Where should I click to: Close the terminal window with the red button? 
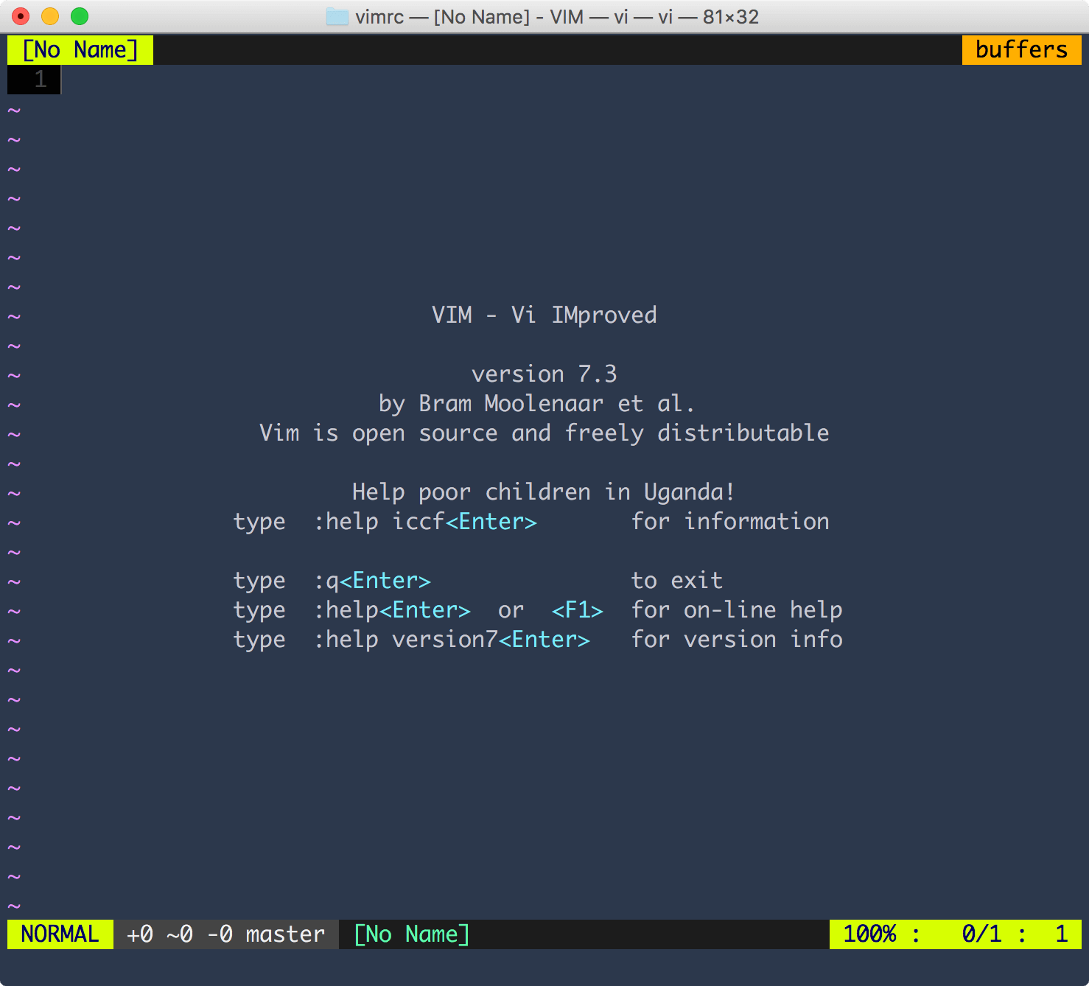click(21, 16)
